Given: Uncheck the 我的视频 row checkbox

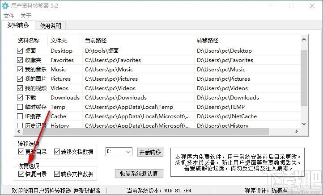Looking at the screenshot, I should point(20,88).
